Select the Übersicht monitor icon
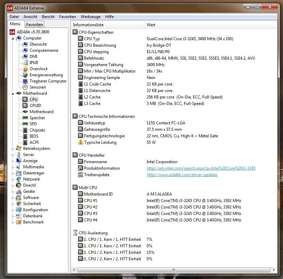283x279 pixels. [25, 44]
